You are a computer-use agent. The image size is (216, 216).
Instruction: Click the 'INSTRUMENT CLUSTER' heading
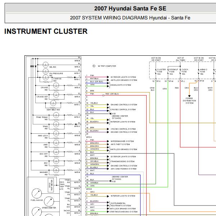click(46, 31)
